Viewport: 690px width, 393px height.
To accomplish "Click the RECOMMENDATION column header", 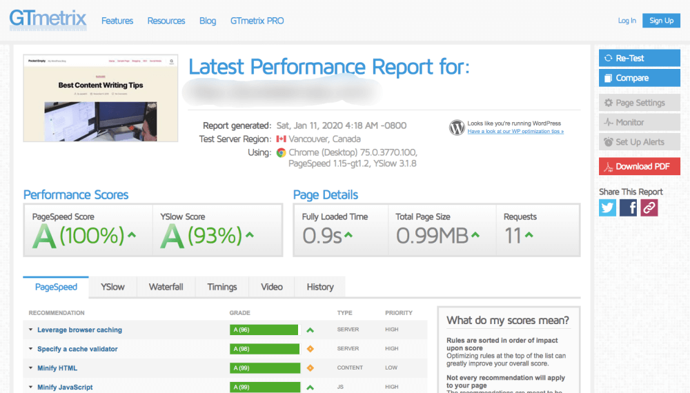I will [57, 313].
